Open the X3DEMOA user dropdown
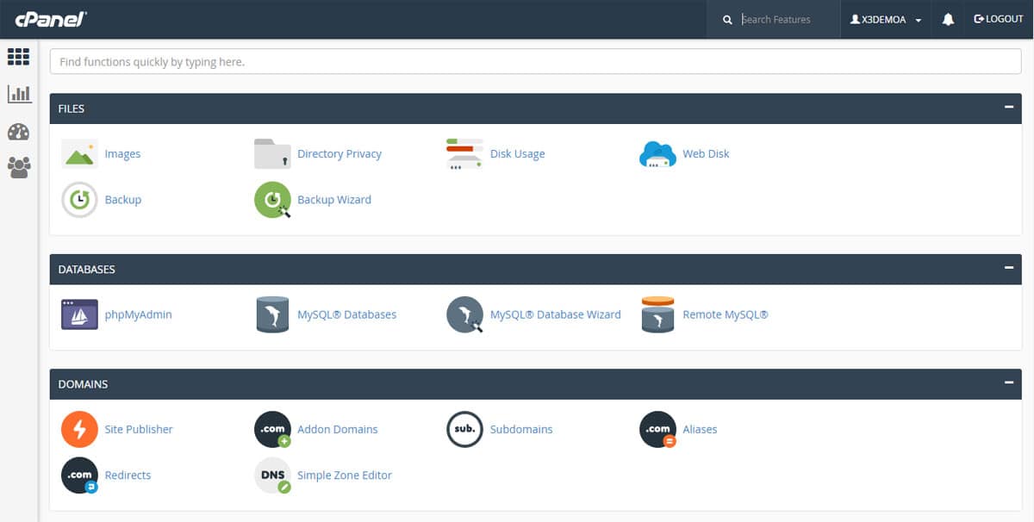The image size is (1034, 522). point(886,19)
